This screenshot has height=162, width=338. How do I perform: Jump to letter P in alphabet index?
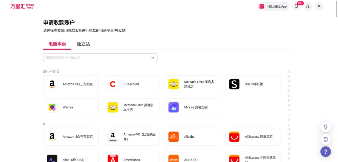[289, 144]
